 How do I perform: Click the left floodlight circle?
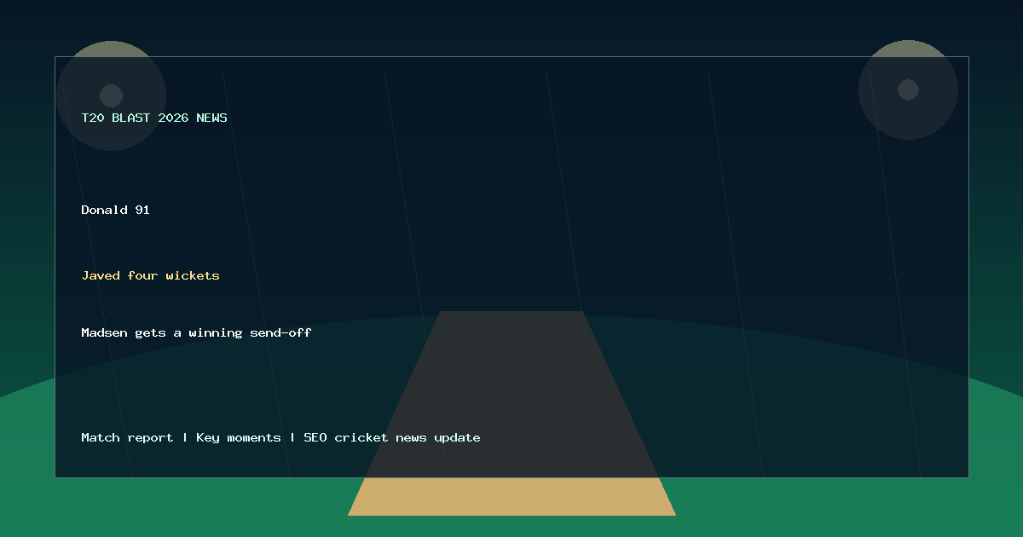(111, 95)
